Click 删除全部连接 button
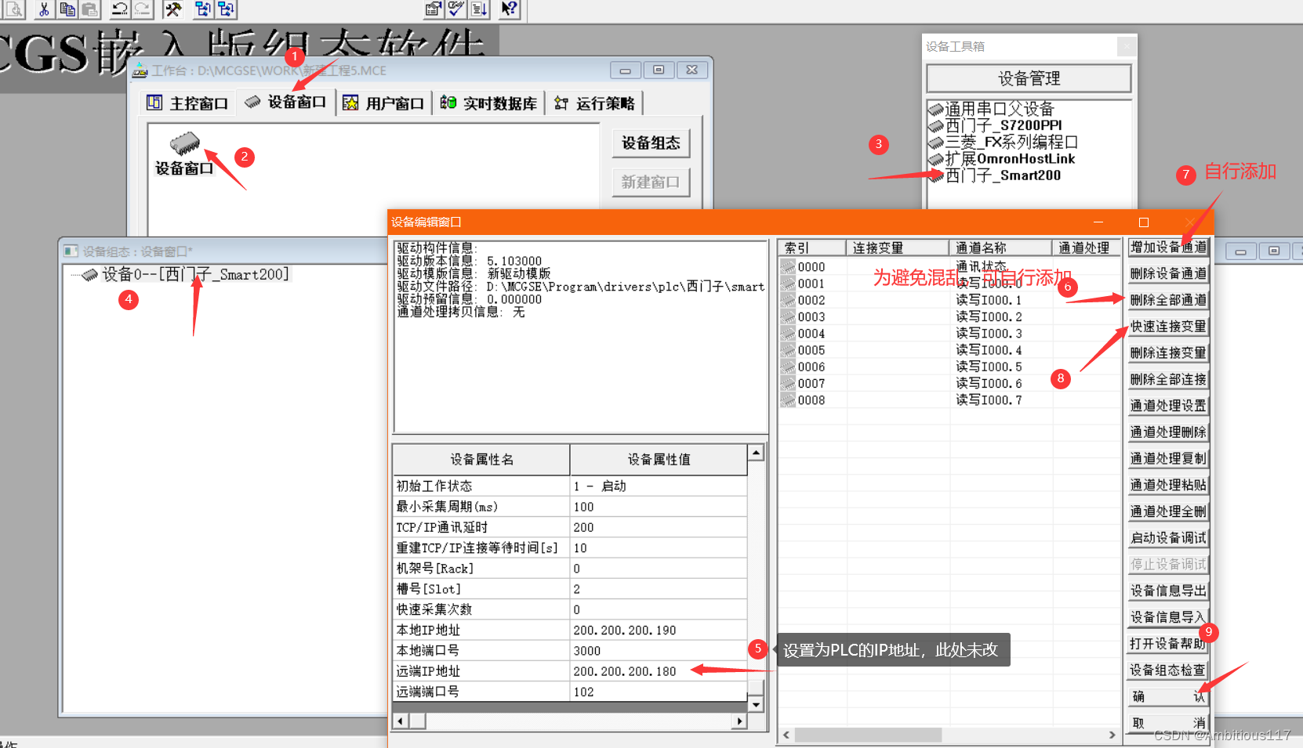1303x748 pixels. tap(1168, 379)
